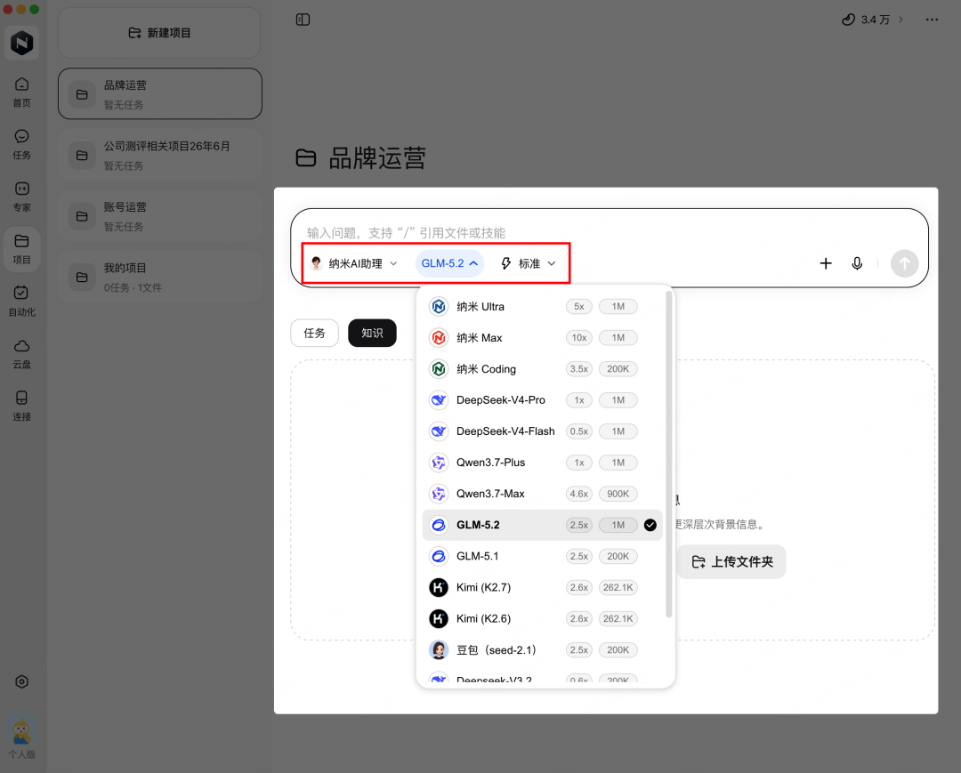The image size is (961, 773).
Task: Switch to the 任务 tab
Action: pyautogui.click(x=314, y=334)
